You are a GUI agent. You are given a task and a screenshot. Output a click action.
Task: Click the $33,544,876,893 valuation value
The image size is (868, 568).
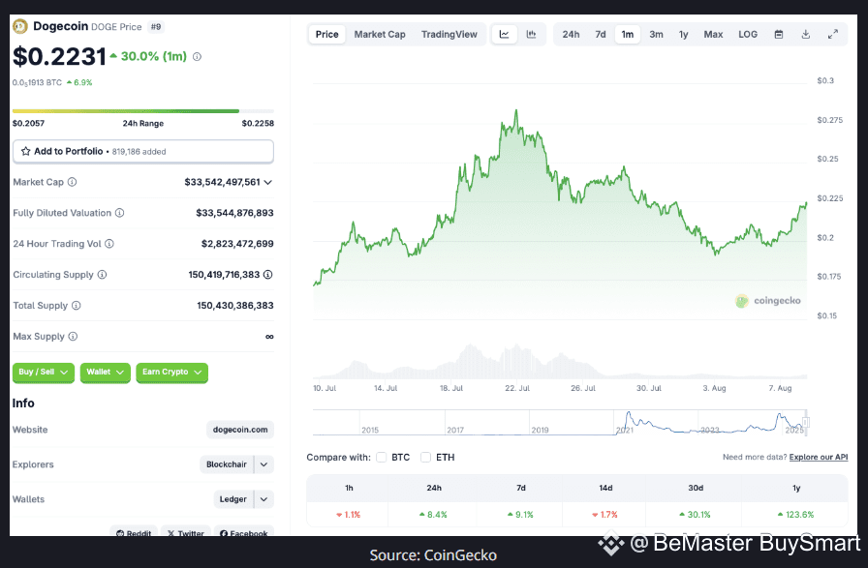pyautogui.click(x=234, y=213)
